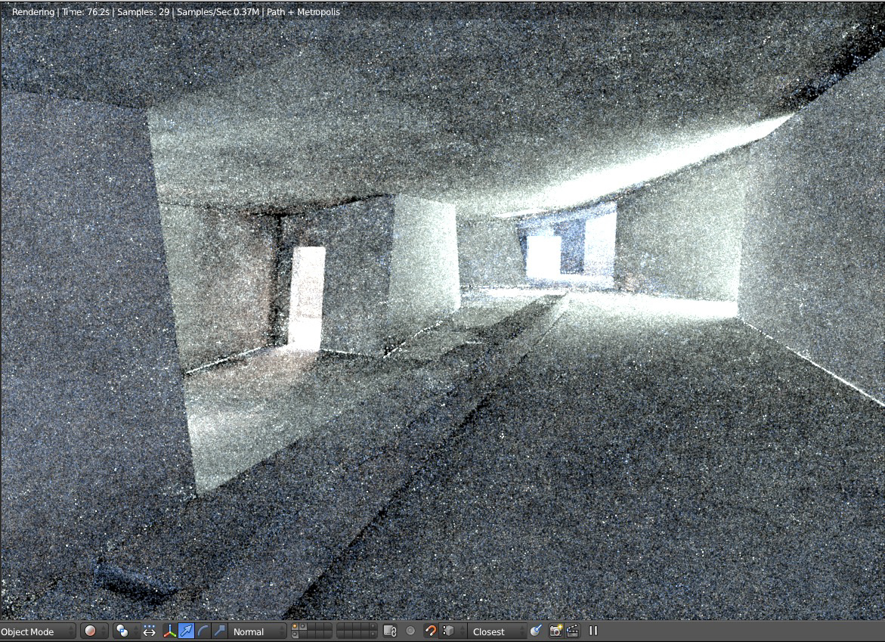Toggle manipulate center points option
This screenshot has width=885, height=642.
(x=150, y=631)
